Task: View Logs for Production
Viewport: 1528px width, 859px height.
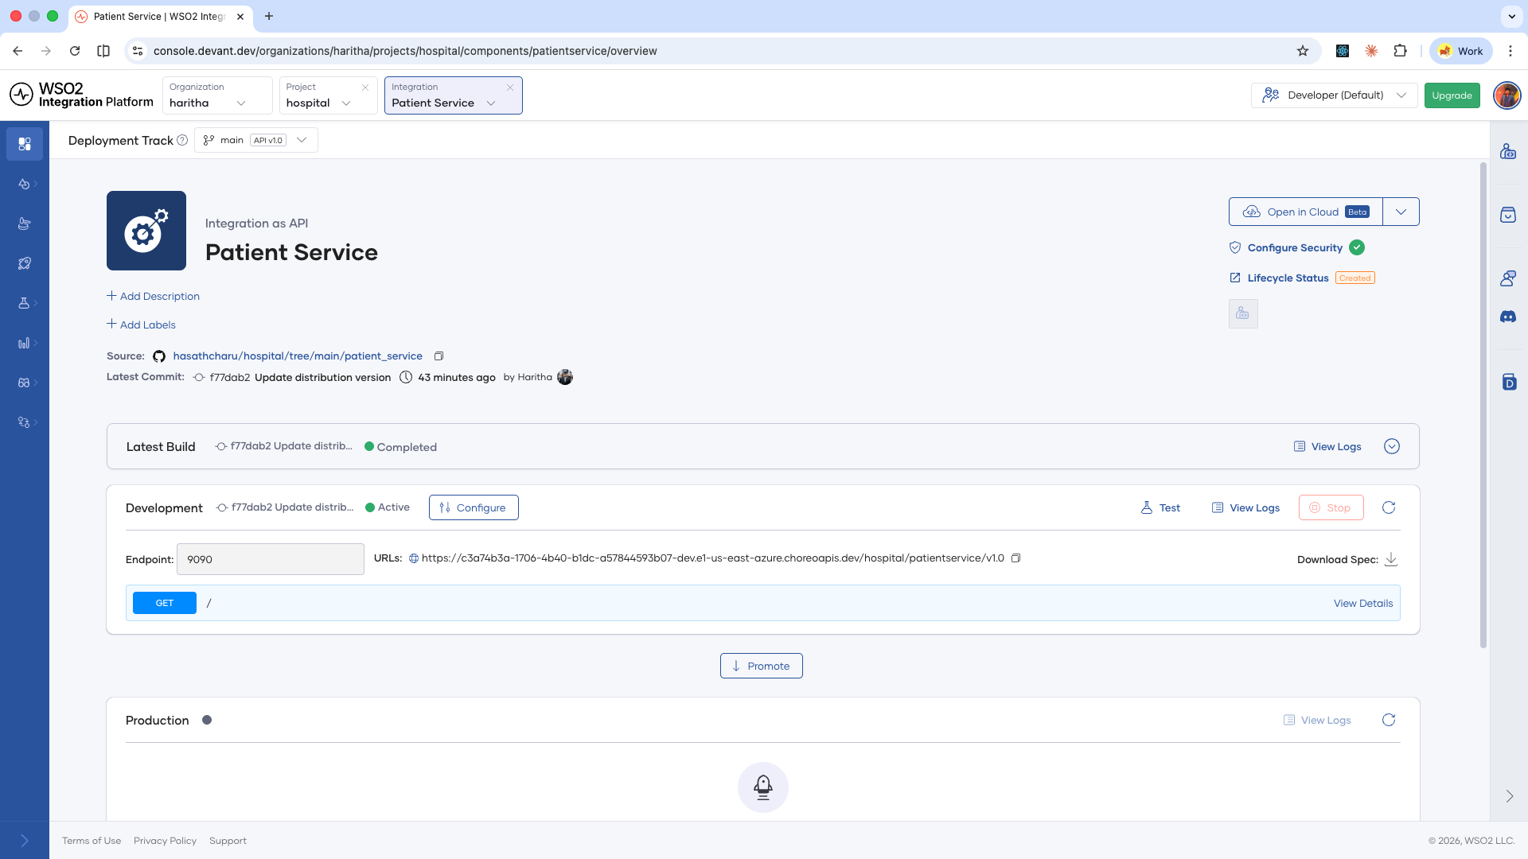Action: (1317, 720)
